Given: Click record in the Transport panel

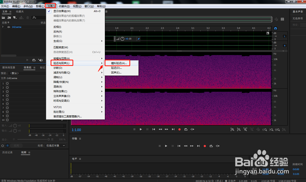Looking at the screenshot, I should pos(205,146).
